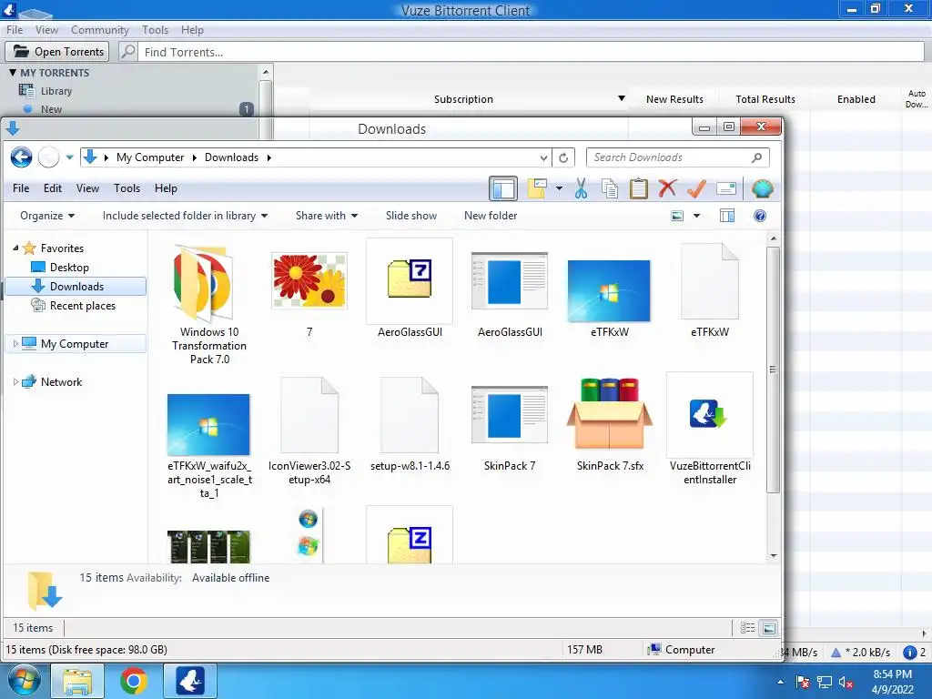932x699 pixels.
Task: Refresh the Downloads folder
Action: pos(563,157)
